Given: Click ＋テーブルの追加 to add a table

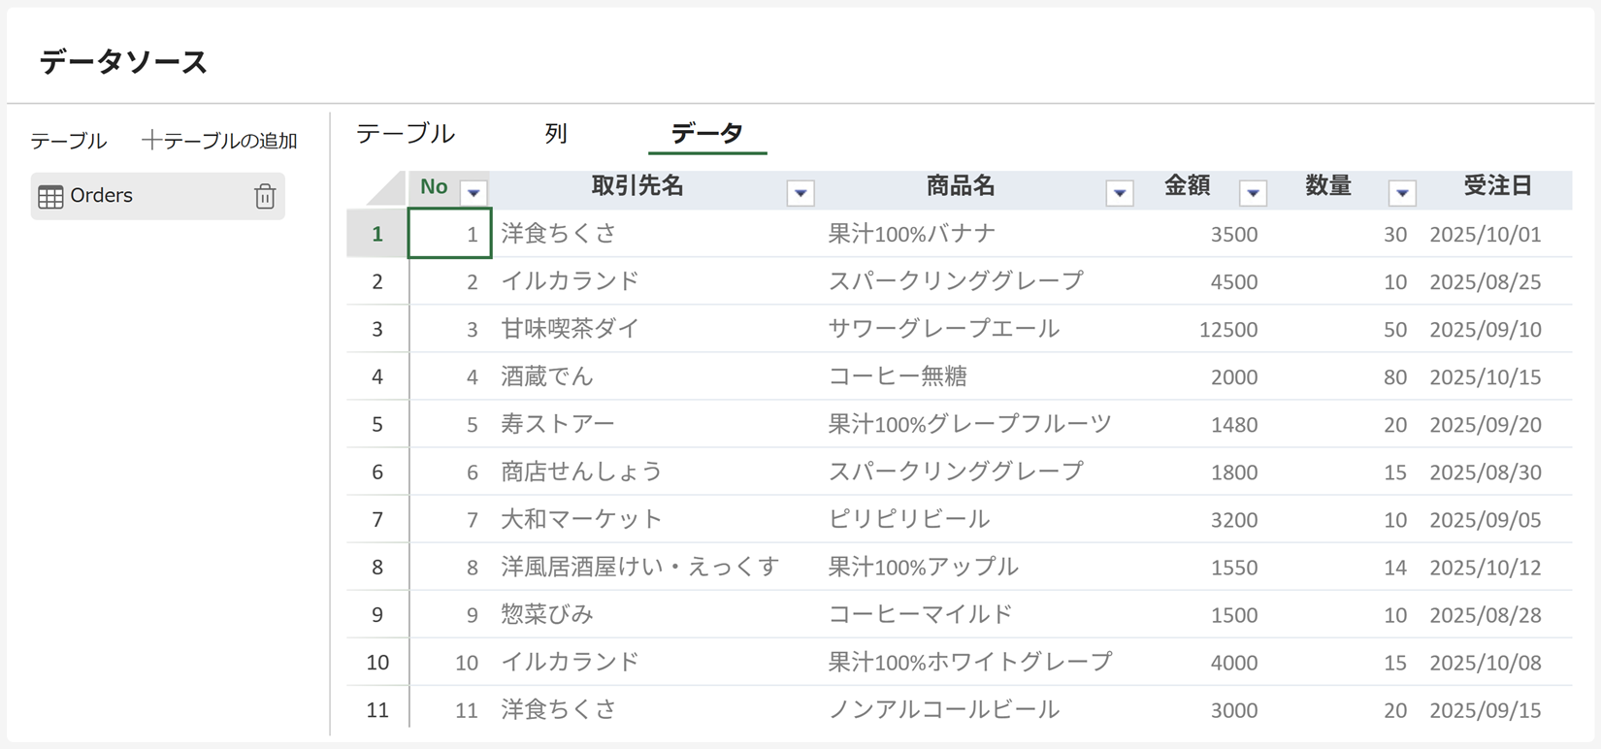Looking at the screenshot, I should pos(219,141).
